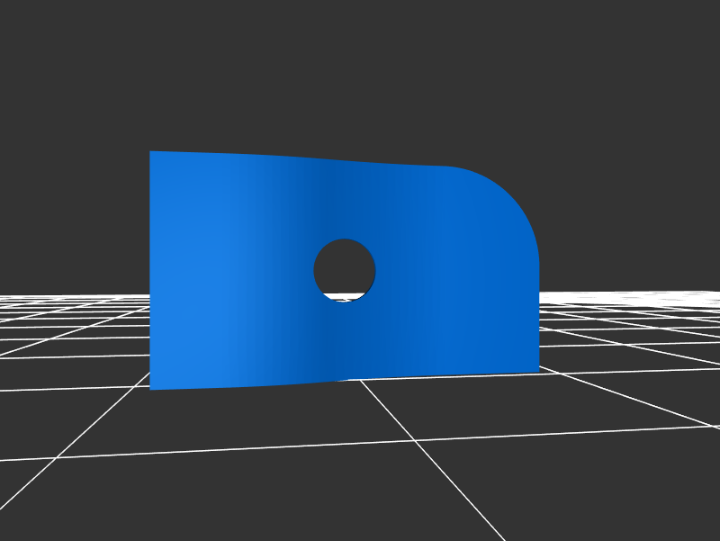This screenshot has width=720, height=541.
Task: Click the grid intersection directly beneath the plate
Action: point(361,380)
